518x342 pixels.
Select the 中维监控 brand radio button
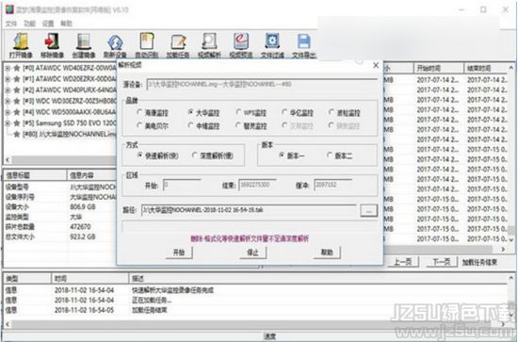(x=190, y=125)
